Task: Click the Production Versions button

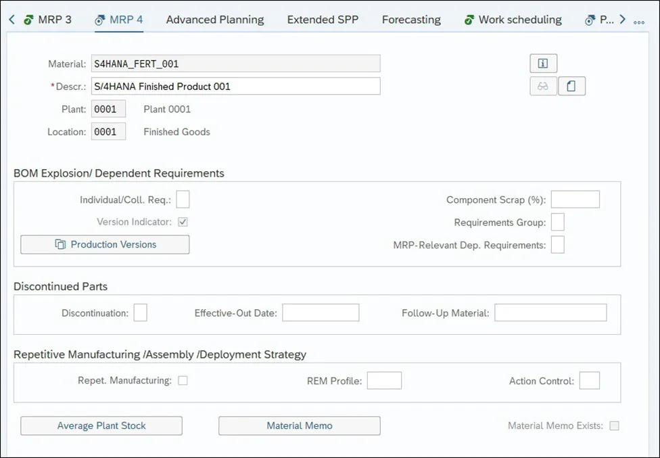Action: pos(105,244)
